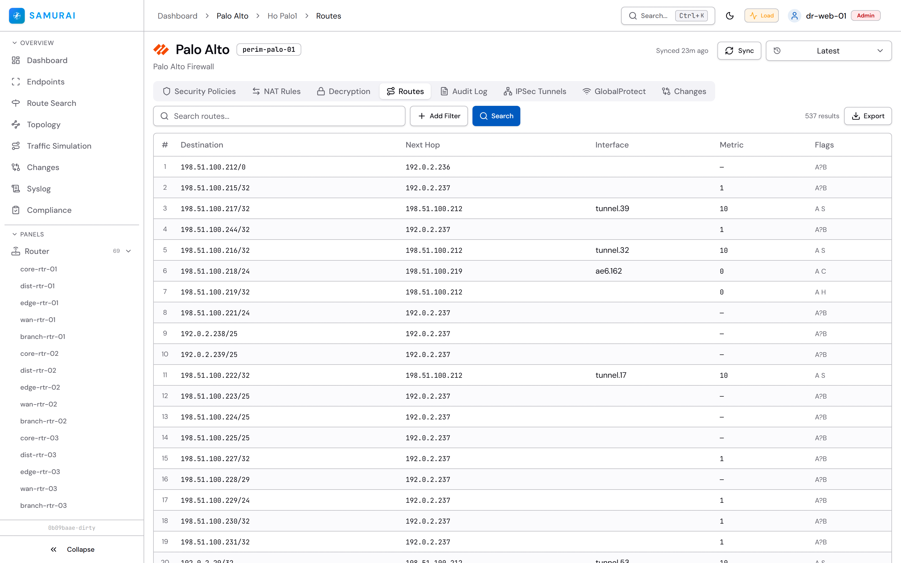Click the magnifier icon in global search

[x=633, y=16]
